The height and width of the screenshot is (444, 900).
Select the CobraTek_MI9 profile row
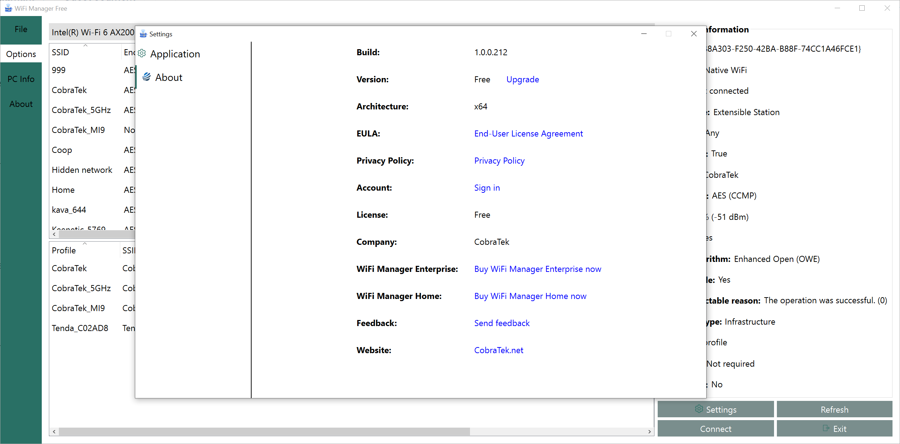92,308
